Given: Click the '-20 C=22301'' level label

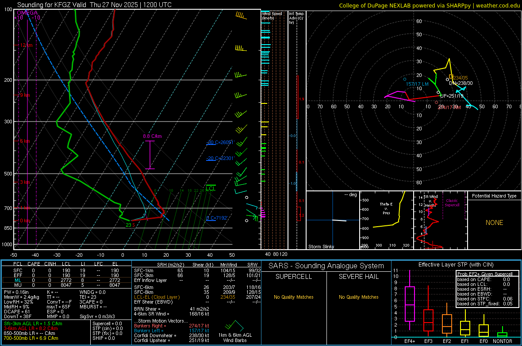Looking at the screenshot, I should point(220,158).
